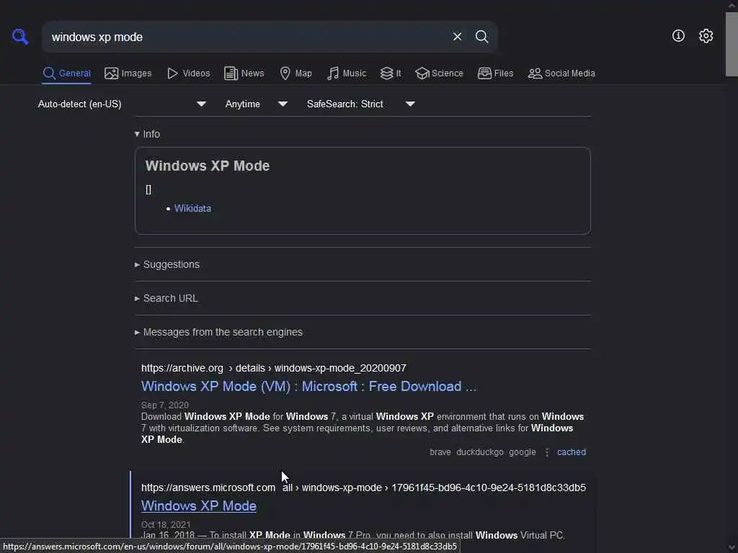Click the Windows XP Mode infobox heading
The image size is (738, 553).
click(x=208, y=166)
